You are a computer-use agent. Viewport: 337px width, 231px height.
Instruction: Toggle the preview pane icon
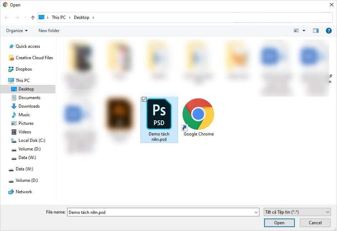coord(316,31)
